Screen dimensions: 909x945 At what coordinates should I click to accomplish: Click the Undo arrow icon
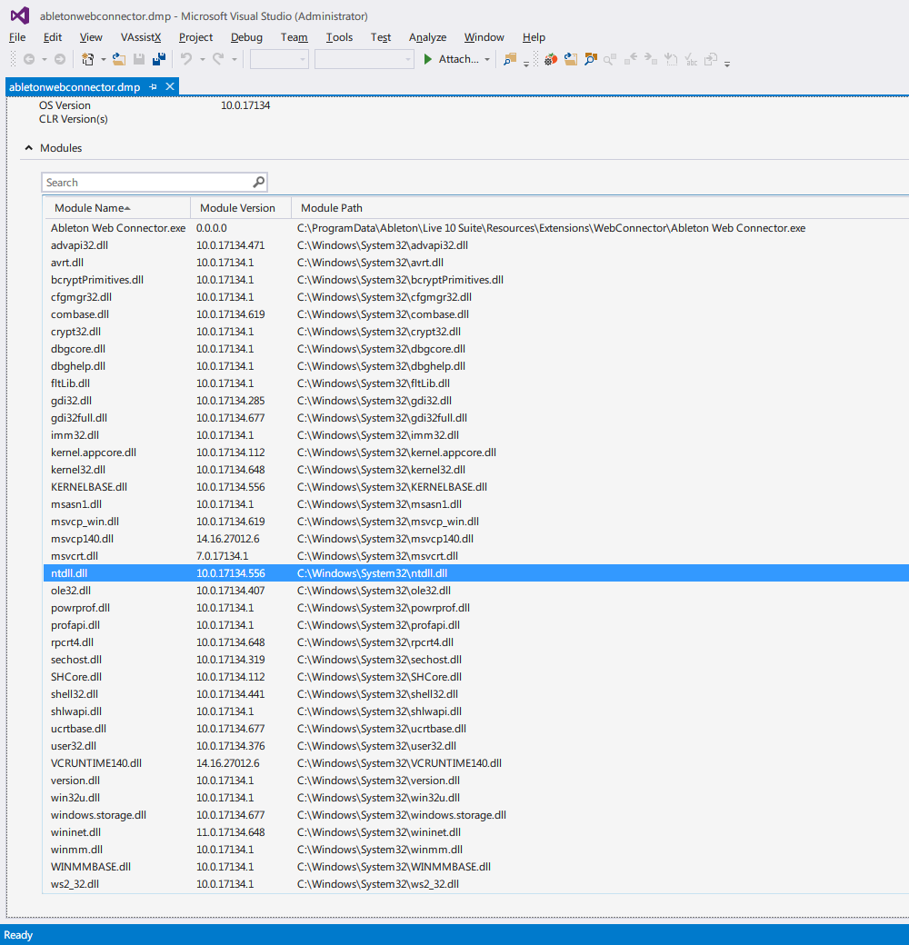click(186, 59)
